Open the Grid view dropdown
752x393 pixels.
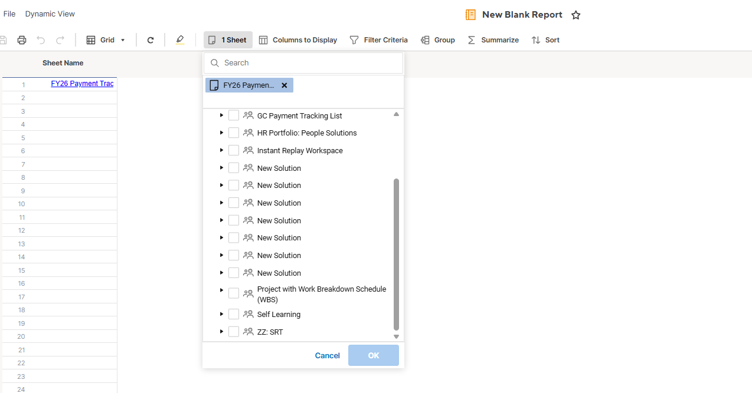point(106,40)
